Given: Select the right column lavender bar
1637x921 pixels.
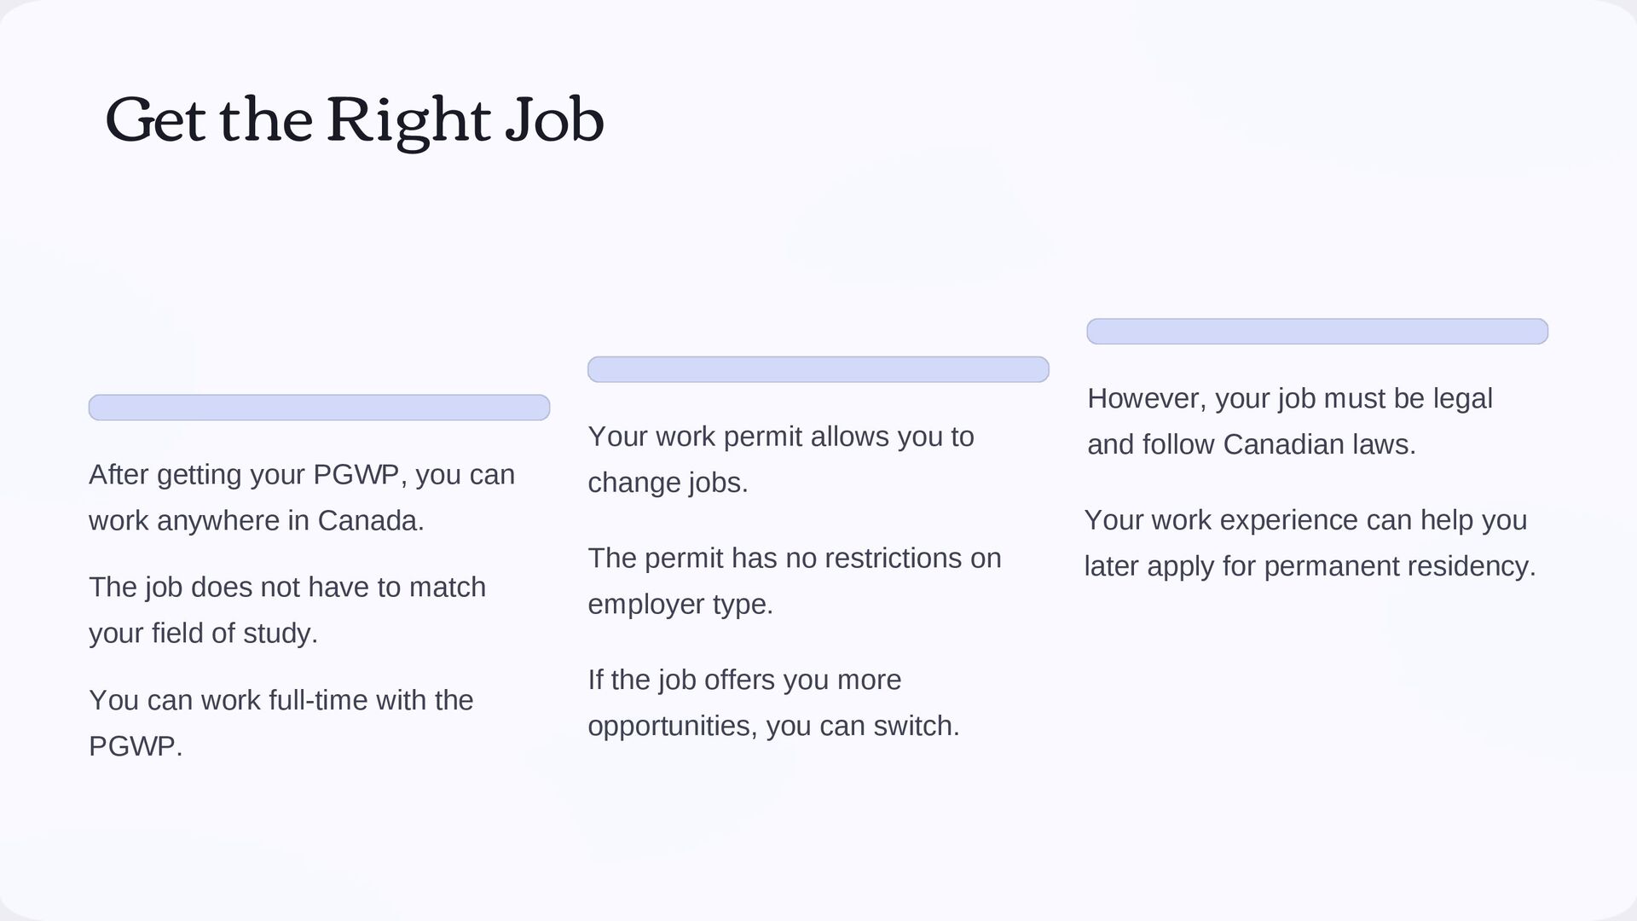Looking at the screenshot, I should pyautogui.click(x=1317, y=332).
